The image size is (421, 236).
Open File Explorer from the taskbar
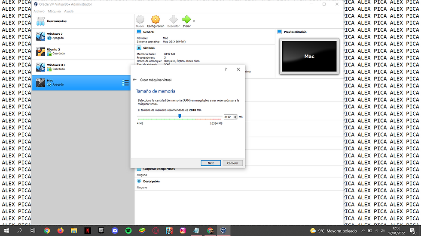point(74,231)
